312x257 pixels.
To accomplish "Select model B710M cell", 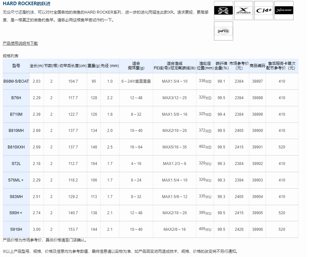I will [16, 114].
